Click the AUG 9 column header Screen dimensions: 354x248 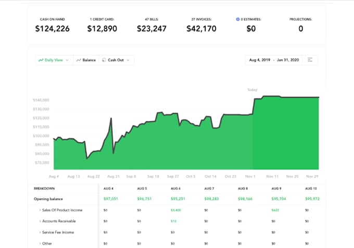tap(276, 189)
